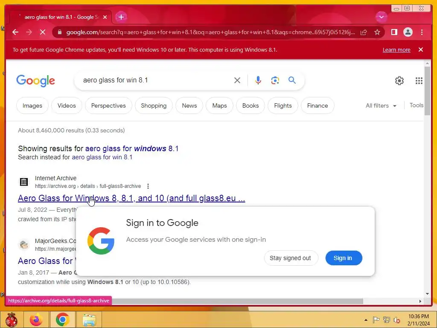Open the taskbar clock and date
The width and height of the screenshot is (437, 328).
click(418, 320)
